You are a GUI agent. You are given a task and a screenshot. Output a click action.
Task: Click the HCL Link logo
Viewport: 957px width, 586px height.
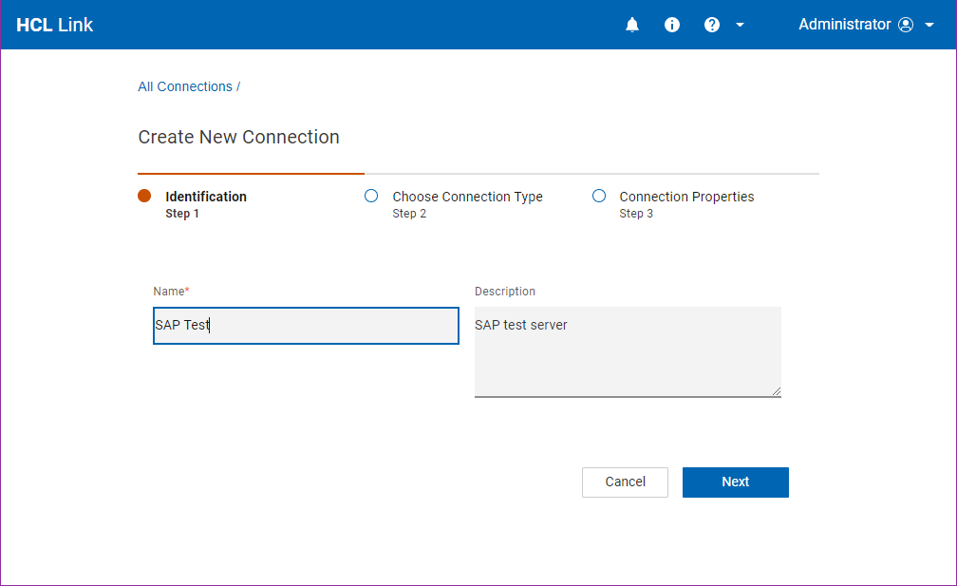point(54,24)
